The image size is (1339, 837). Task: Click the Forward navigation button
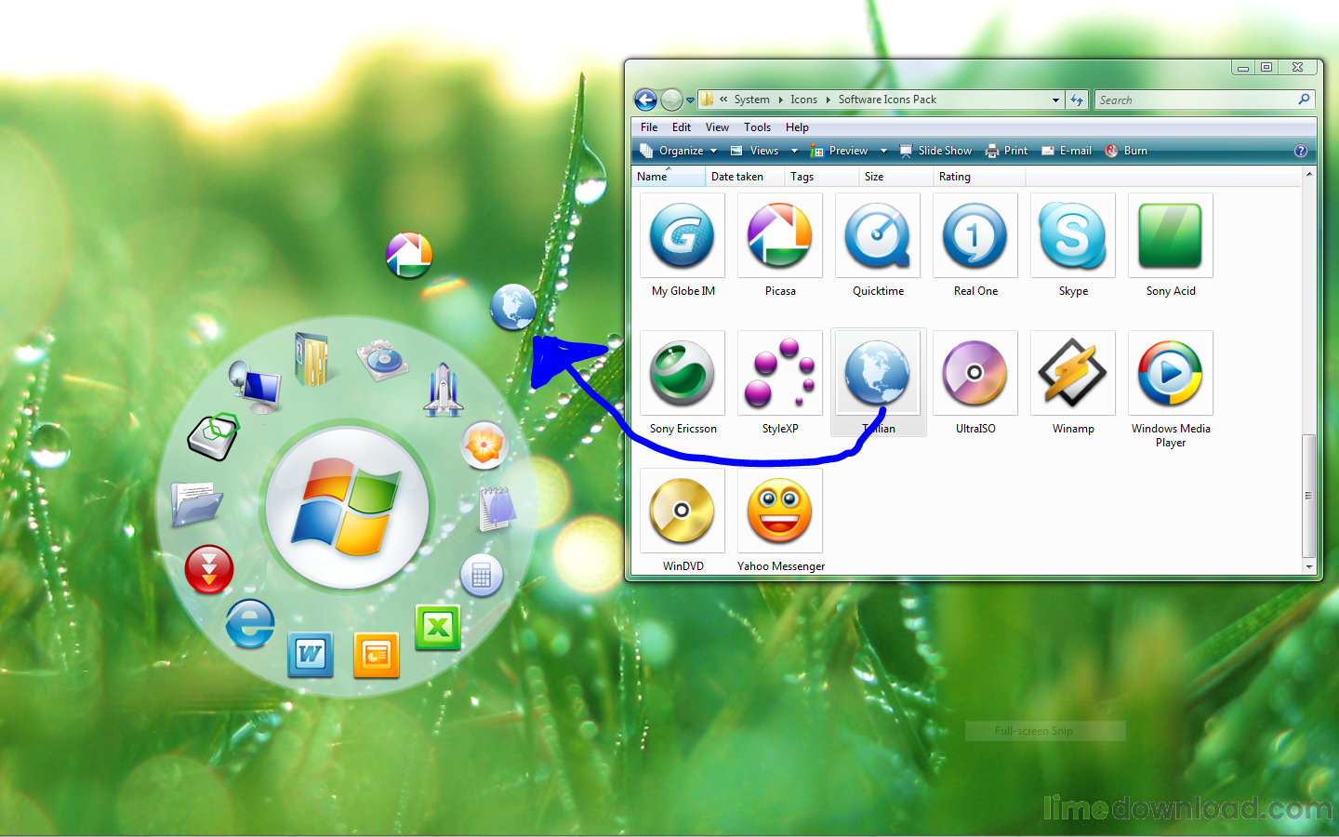[x=670, y=100]
